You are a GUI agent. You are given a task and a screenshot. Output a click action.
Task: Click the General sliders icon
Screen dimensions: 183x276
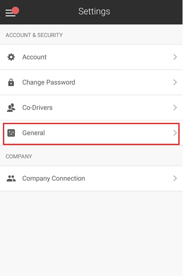point(11,133)
